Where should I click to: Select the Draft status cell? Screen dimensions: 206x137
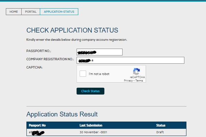[x=160, y=132]
